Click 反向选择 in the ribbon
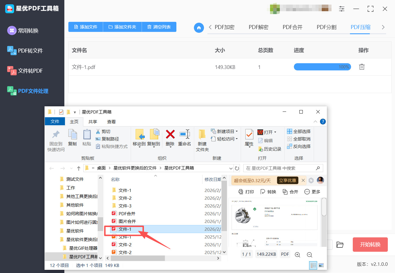 point(299,146)
